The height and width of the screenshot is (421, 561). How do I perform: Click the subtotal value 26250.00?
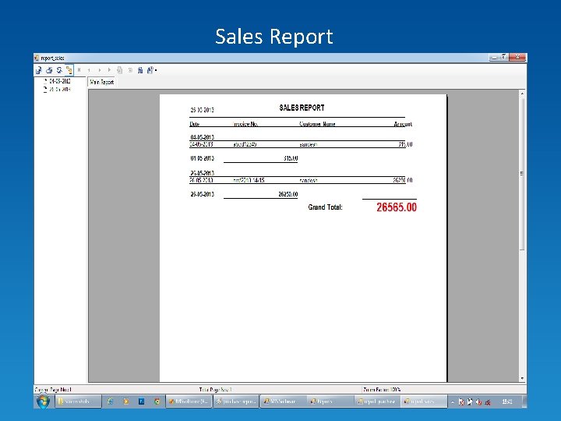point(288,194)
